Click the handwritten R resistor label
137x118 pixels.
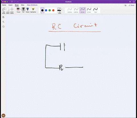pyautogui.click(x=61, y=68)
